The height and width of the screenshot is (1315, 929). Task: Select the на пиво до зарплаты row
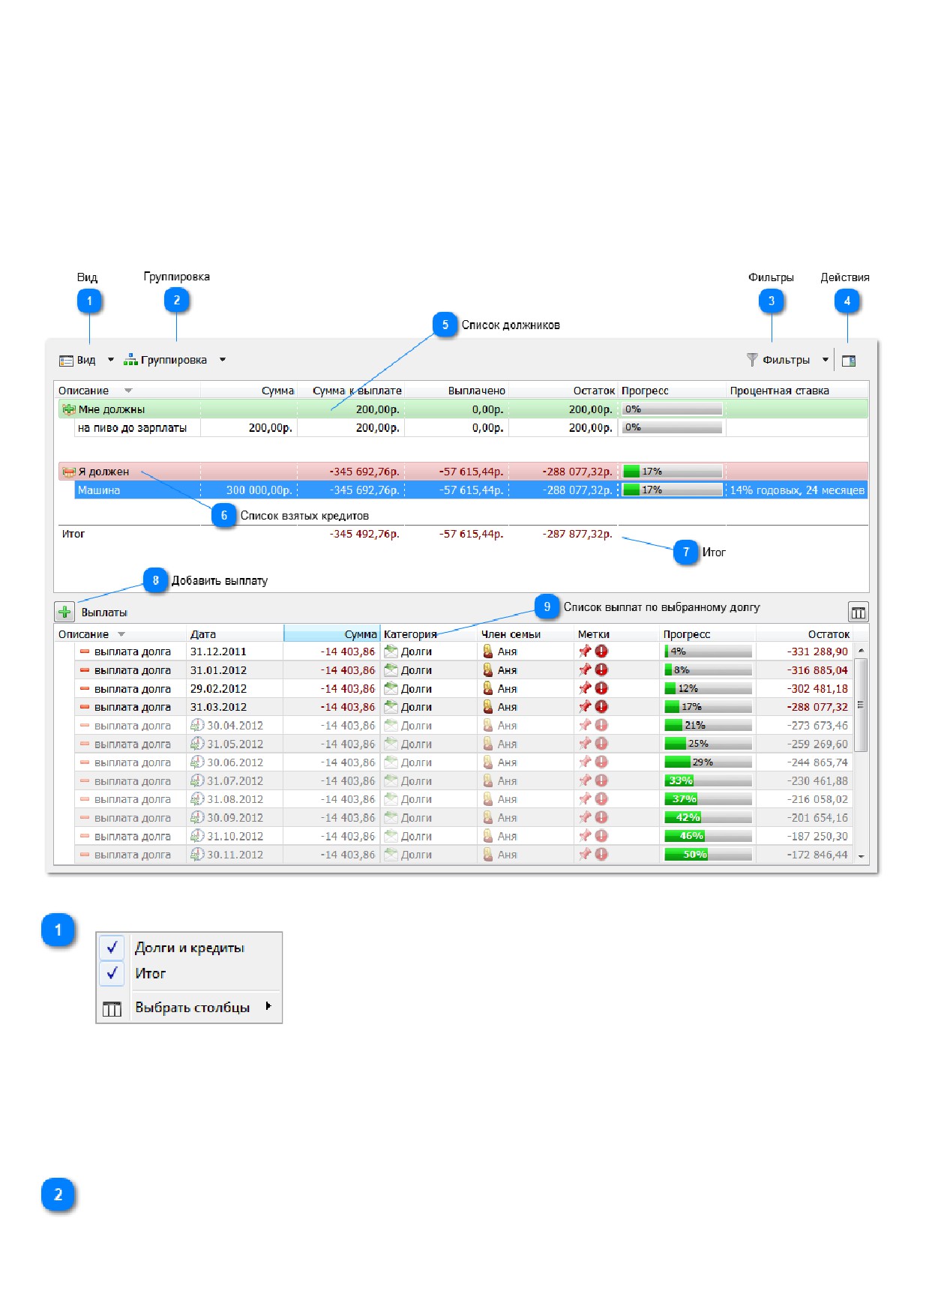pyautogui.click(x=472, y=427)
